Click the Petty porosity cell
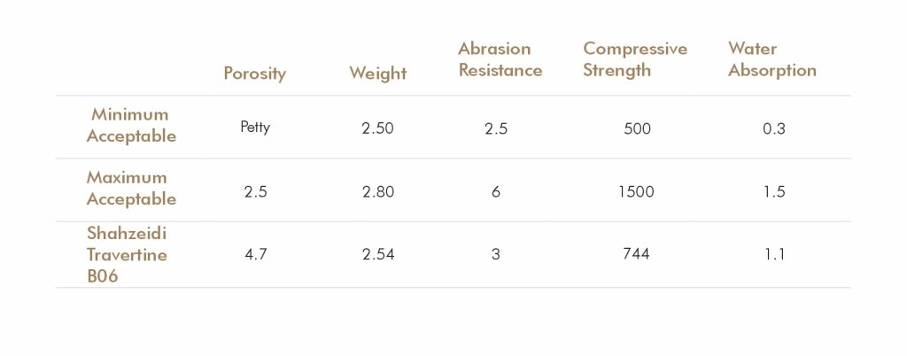 (255, 128)
